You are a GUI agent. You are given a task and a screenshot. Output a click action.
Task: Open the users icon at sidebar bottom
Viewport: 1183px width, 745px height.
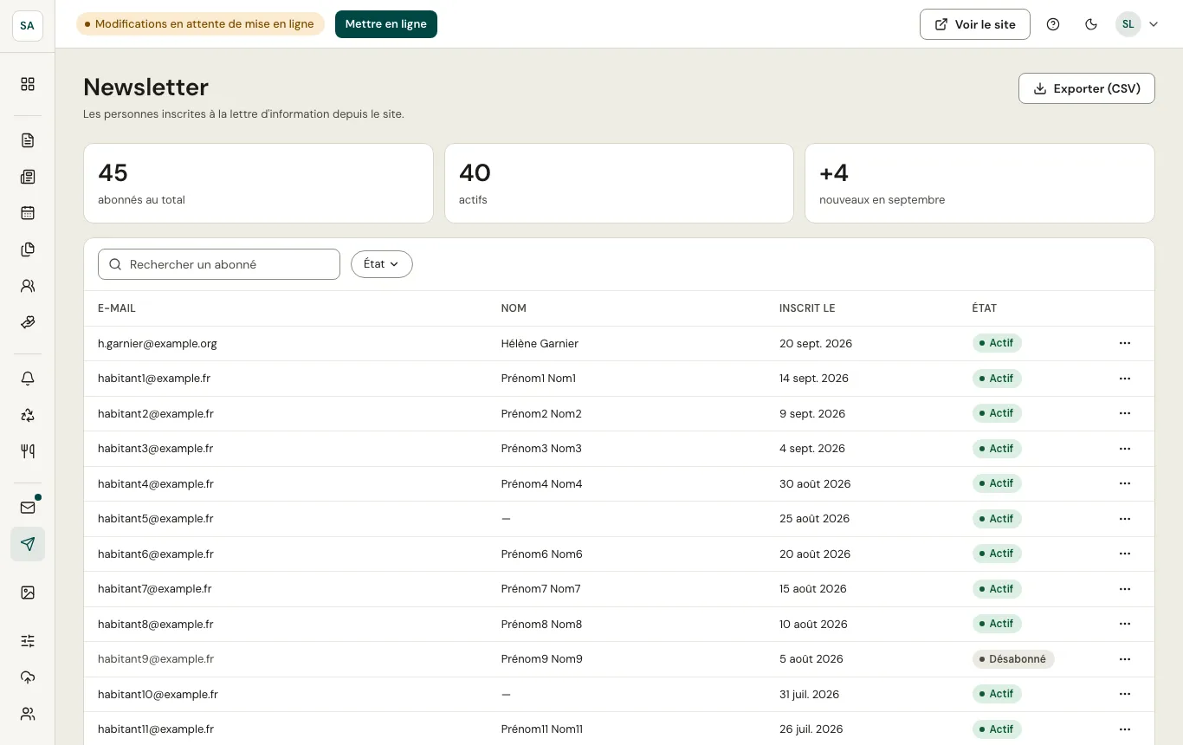coord(28,714)
